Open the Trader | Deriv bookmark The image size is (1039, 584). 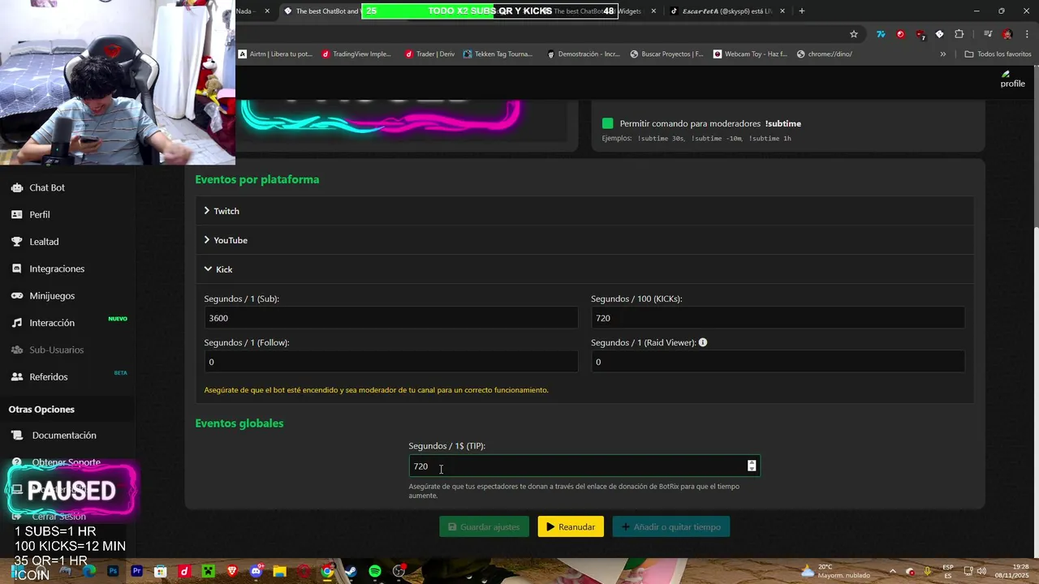click(x=429, y=54)
